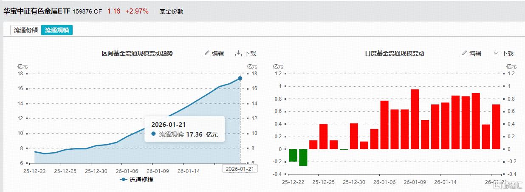
Task: Click the 日度基金流通规模变动 chart title
Action: click(395, 53)
